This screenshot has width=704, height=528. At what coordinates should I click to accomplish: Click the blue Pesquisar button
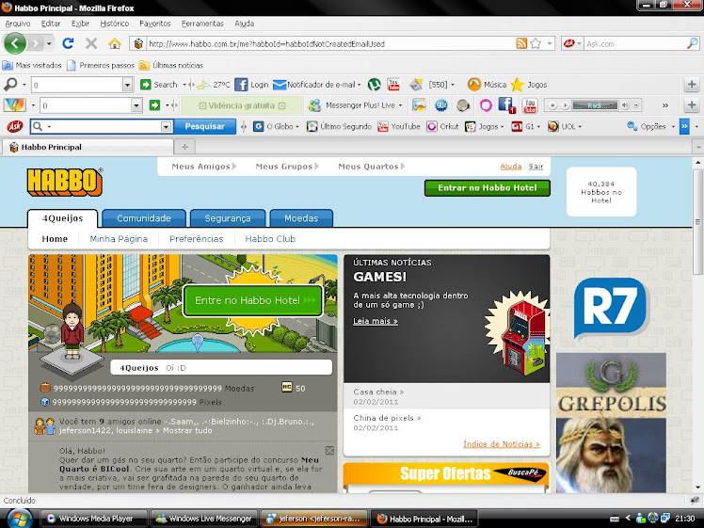[205, 127]
